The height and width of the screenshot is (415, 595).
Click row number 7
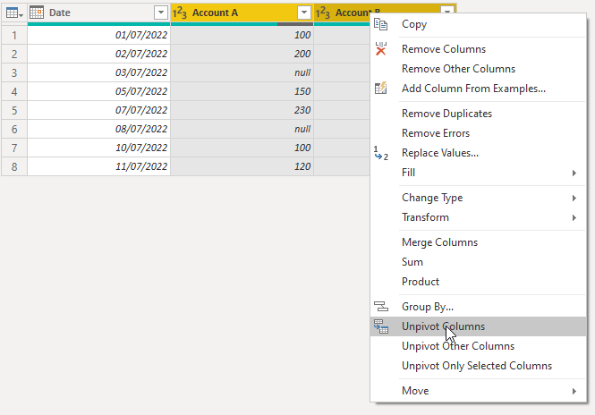click(14, 148)
